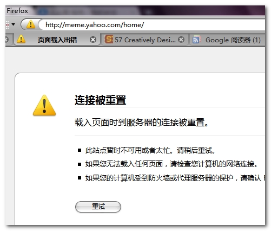
Task: Select the 页面载入出错 tab label
Action: point(57,40)
